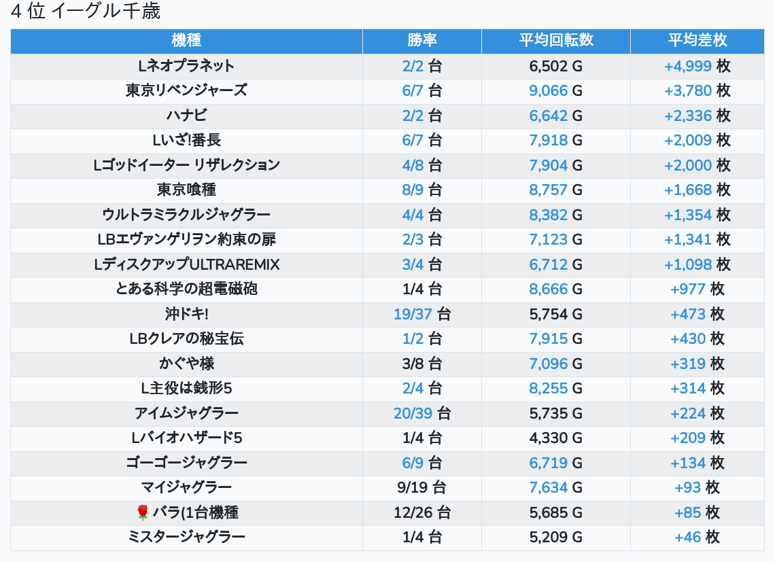The image size is (775, 562).
Task: Open the +4,999 average difference link
Action: [x=688, y=66]
